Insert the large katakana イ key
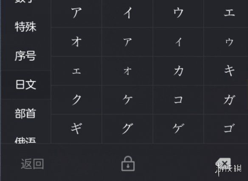This screenshot has width=248, height=181. tap(127, 13)
